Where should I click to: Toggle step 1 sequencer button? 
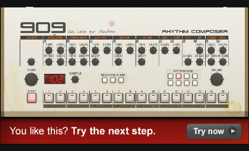(x=49, y=98)
